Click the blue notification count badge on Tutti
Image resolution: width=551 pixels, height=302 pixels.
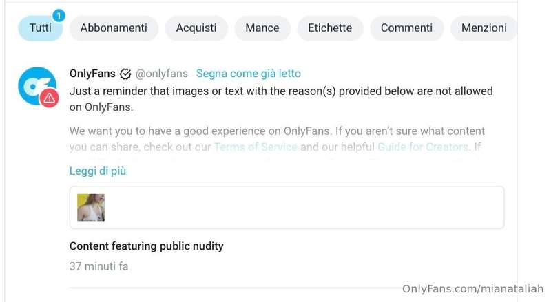tap(59, 15)
